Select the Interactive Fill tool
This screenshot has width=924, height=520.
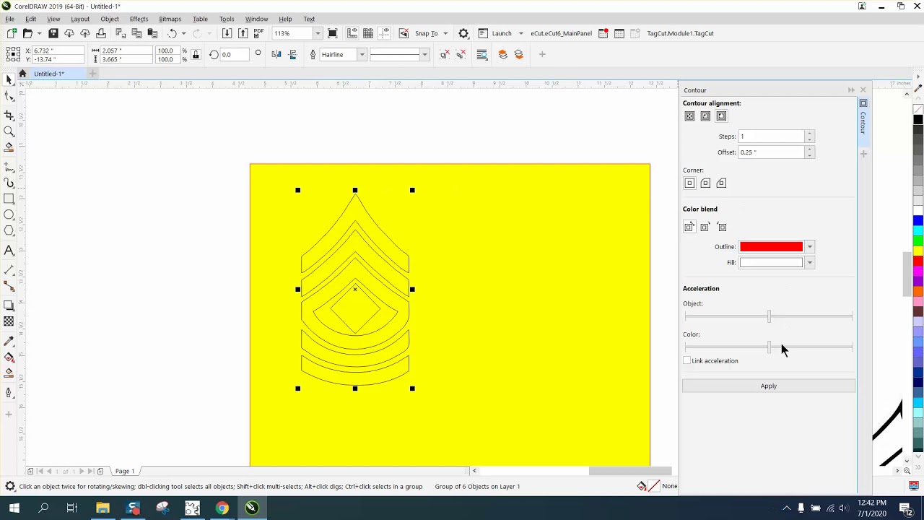coord(9,357)
